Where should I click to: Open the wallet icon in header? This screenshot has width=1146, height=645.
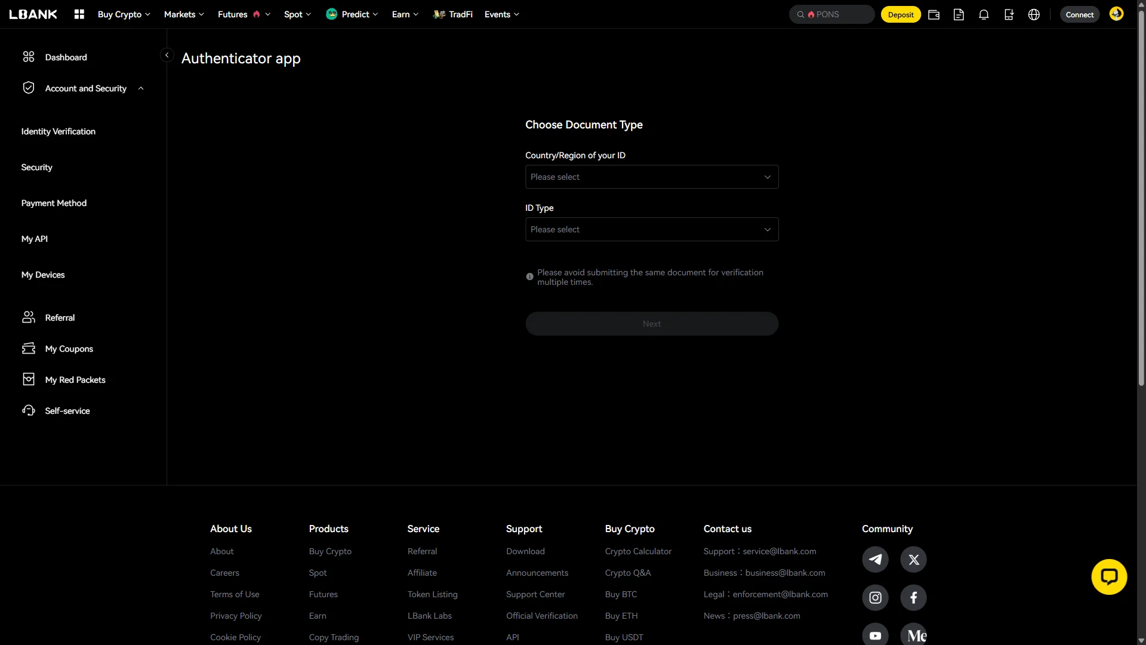(x=934, y=15)
